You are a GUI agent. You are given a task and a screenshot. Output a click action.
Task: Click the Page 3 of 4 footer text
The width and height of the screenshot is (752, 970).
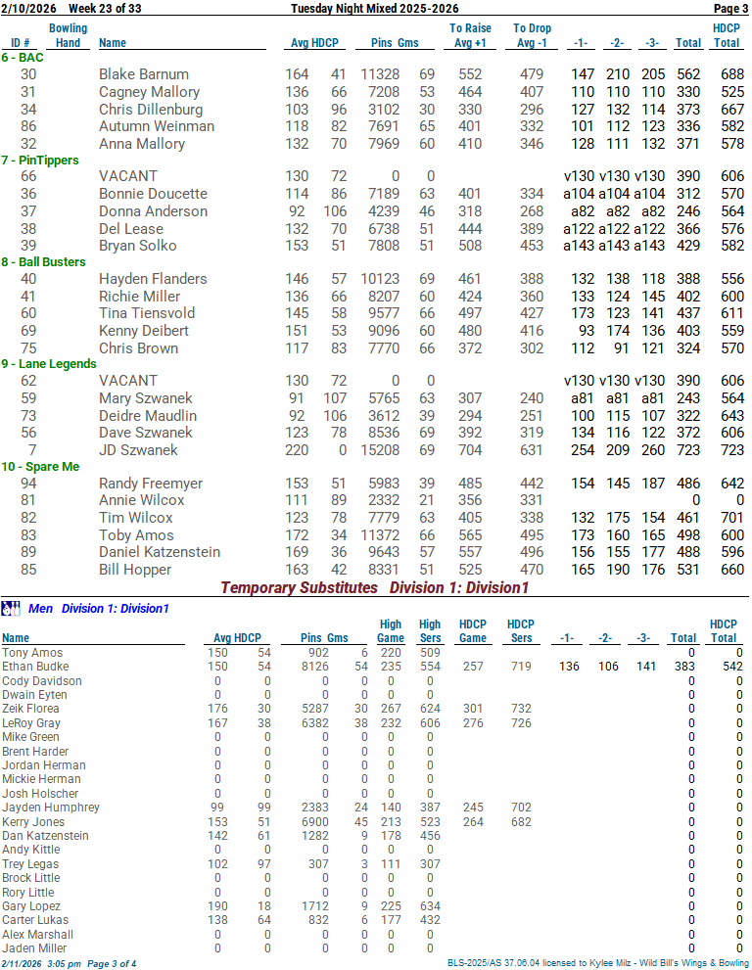coord(112,964)
